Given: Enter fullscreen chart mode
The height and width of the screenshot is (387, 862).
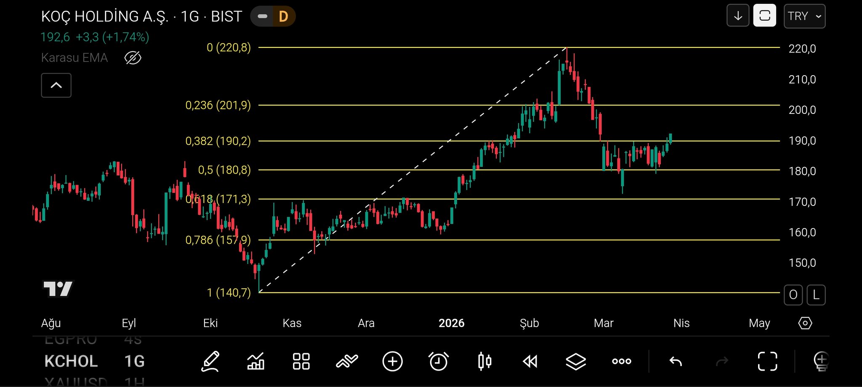Looking at the screenshot, I should coord(767,361).
